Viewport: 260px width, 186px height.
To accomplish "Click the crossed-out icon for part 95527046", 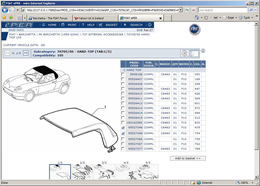I will [123, 128].
